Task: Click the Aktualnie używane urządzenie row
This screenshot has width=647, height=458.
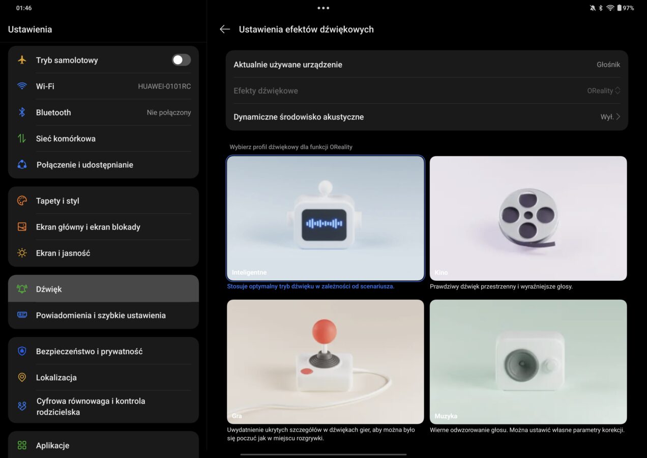Action: pos(427,65)
